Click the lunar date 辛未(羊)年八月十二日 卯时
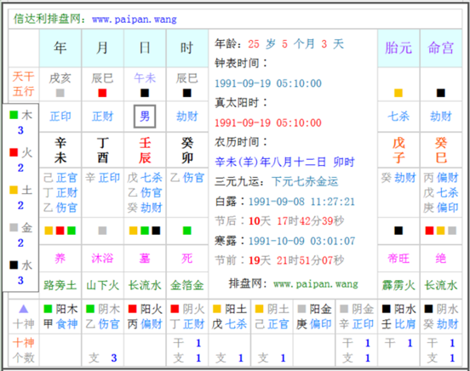The height and width of the screenshot is (371, 470). click(284, 163)
